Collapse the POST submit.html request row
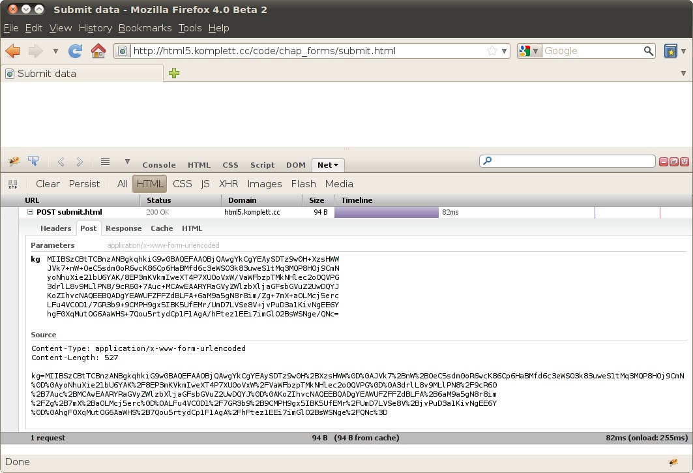Viewport: 693px width, 473px height. (x=30, y=212)
